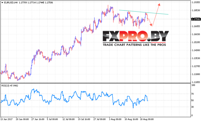This screenshot has height=122, width=201.
Task: Select the 1.19355 price scale label
Action: (x=196, y=2)
